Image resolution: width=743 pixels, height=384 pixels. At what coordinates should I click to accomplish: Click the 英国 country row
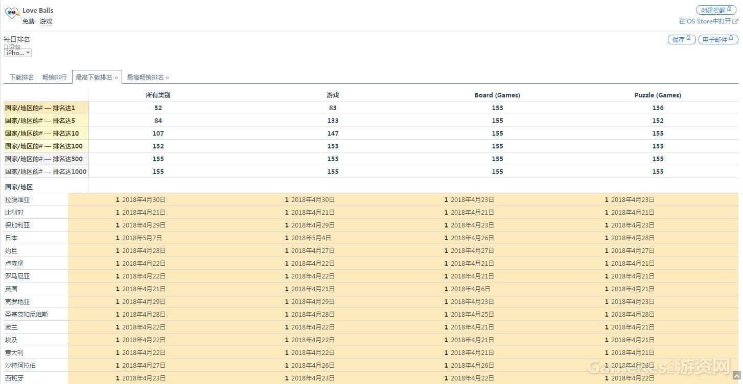[x=371, y=289]
